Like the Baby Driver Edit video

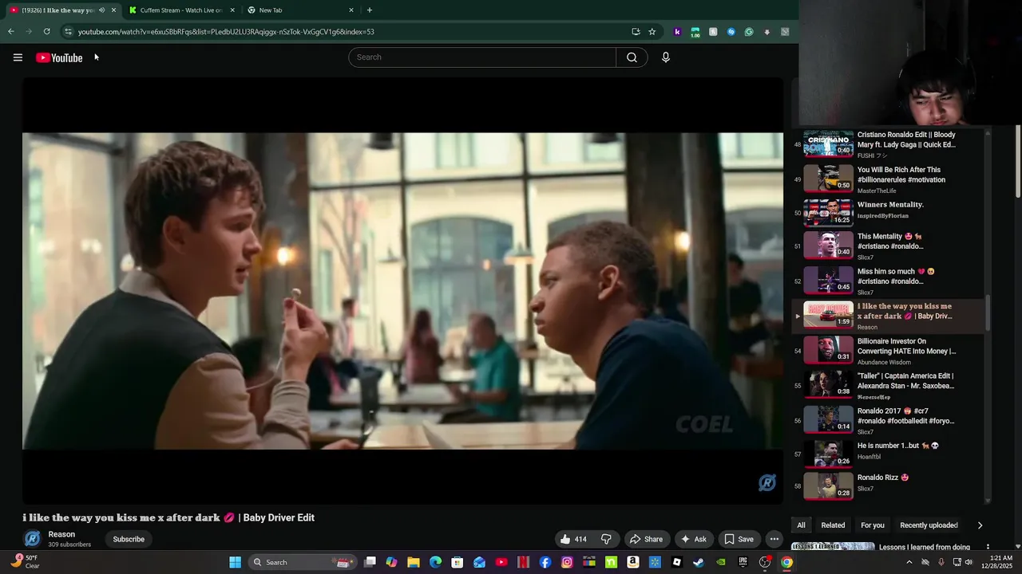[x=573, y=539]
